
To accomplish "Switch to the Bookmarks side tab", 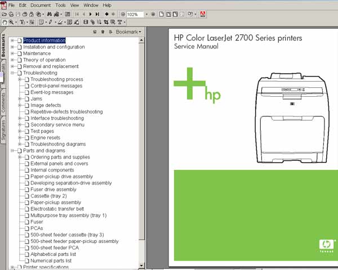I will point(3,46).
